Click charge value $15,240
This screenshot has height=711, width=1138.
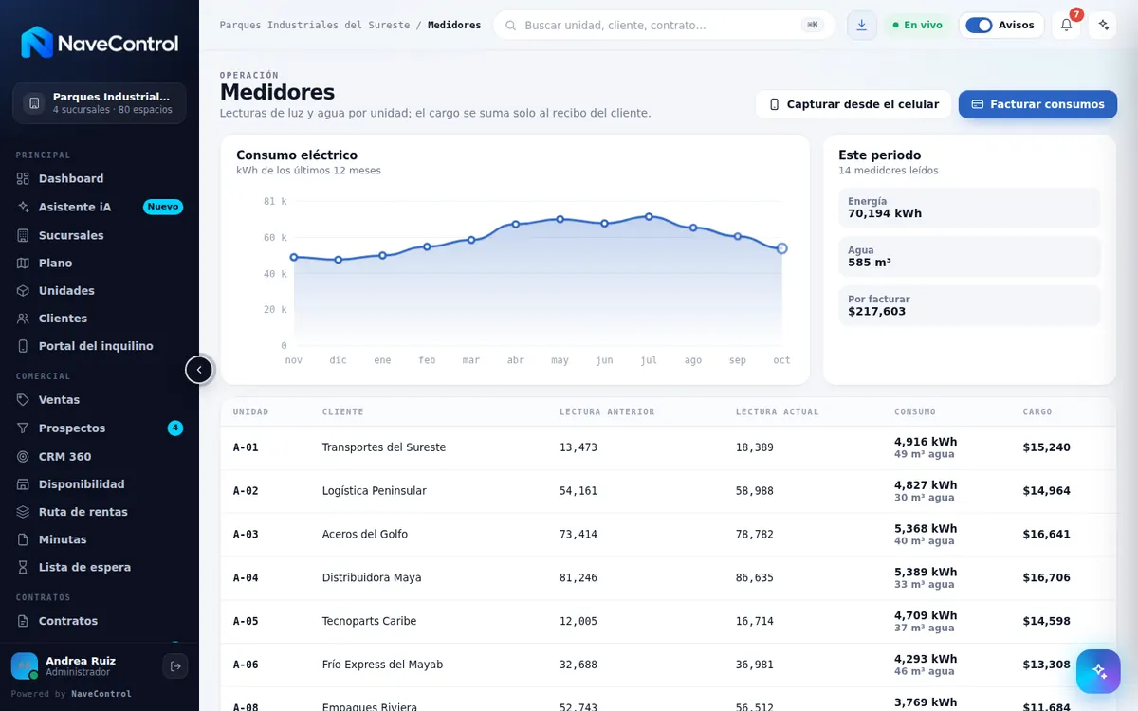(1047, 447)
